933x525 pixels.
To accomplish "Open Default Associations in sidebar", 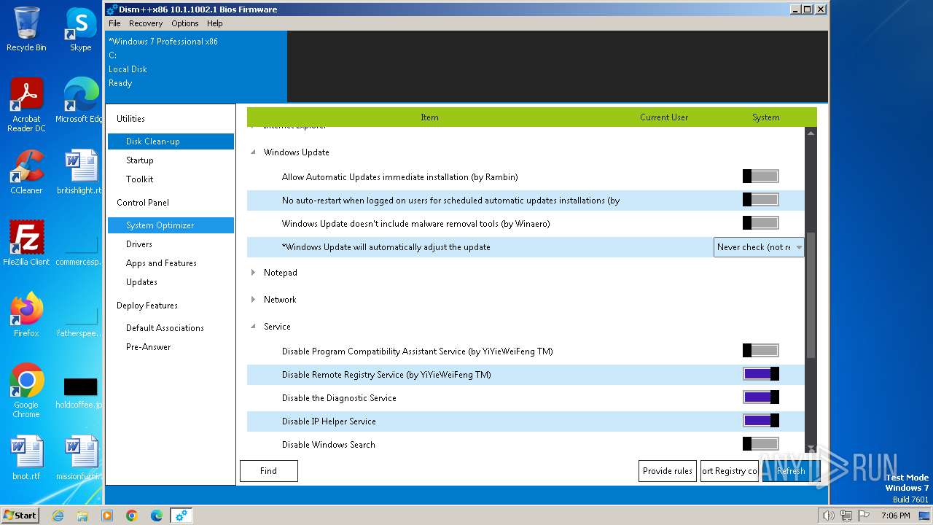I will pyautogui.click(x=165, y=328).
